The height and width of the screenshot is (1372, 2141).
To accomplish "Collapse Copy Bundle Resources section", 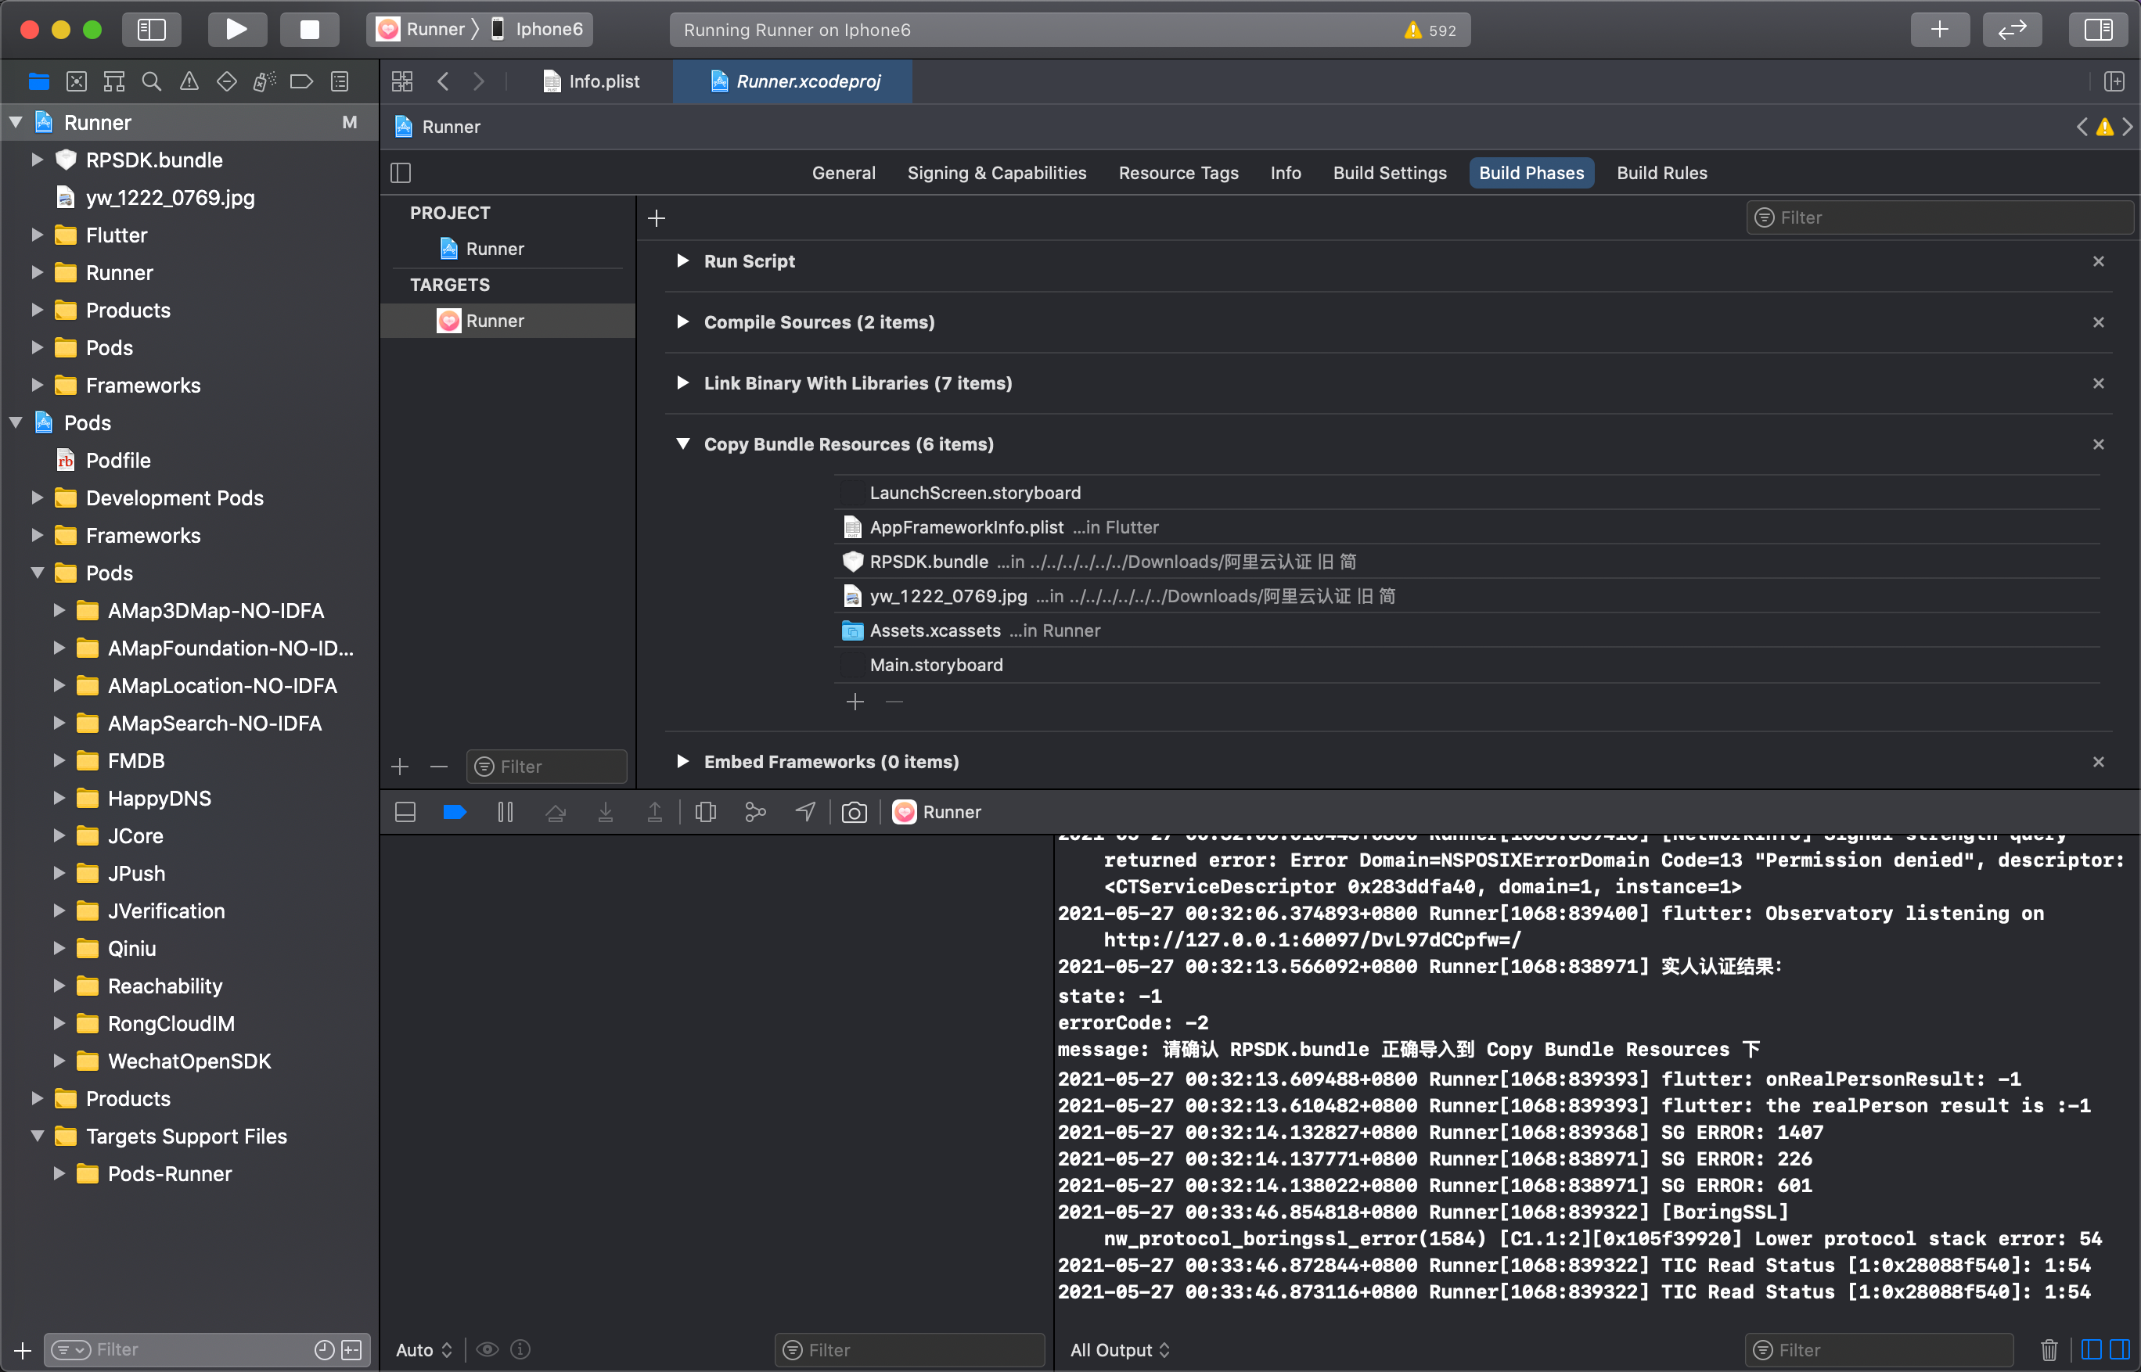I will coord(683,444).
